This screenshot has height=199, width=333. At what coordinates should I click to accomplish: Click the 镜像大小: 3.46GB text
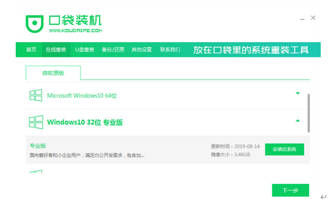pyautogui.click(x=230, y=154)
